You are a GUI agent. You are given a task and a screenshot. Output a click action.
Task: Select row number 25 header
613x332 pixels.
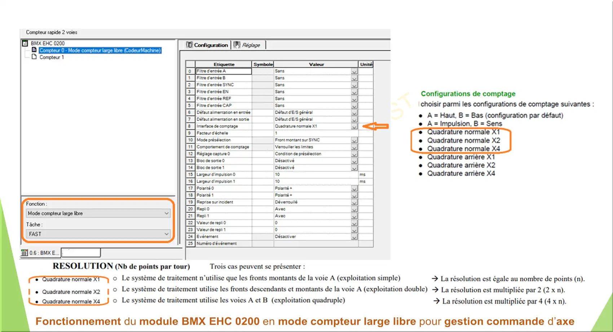(x=190, y=244)
